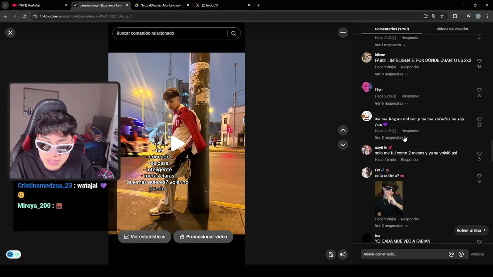Image resolution: width=493 pixels, height=277 pixels.
Task: Expand 'Ver 9 respuestas' under kilene
Action: point(391,74)
